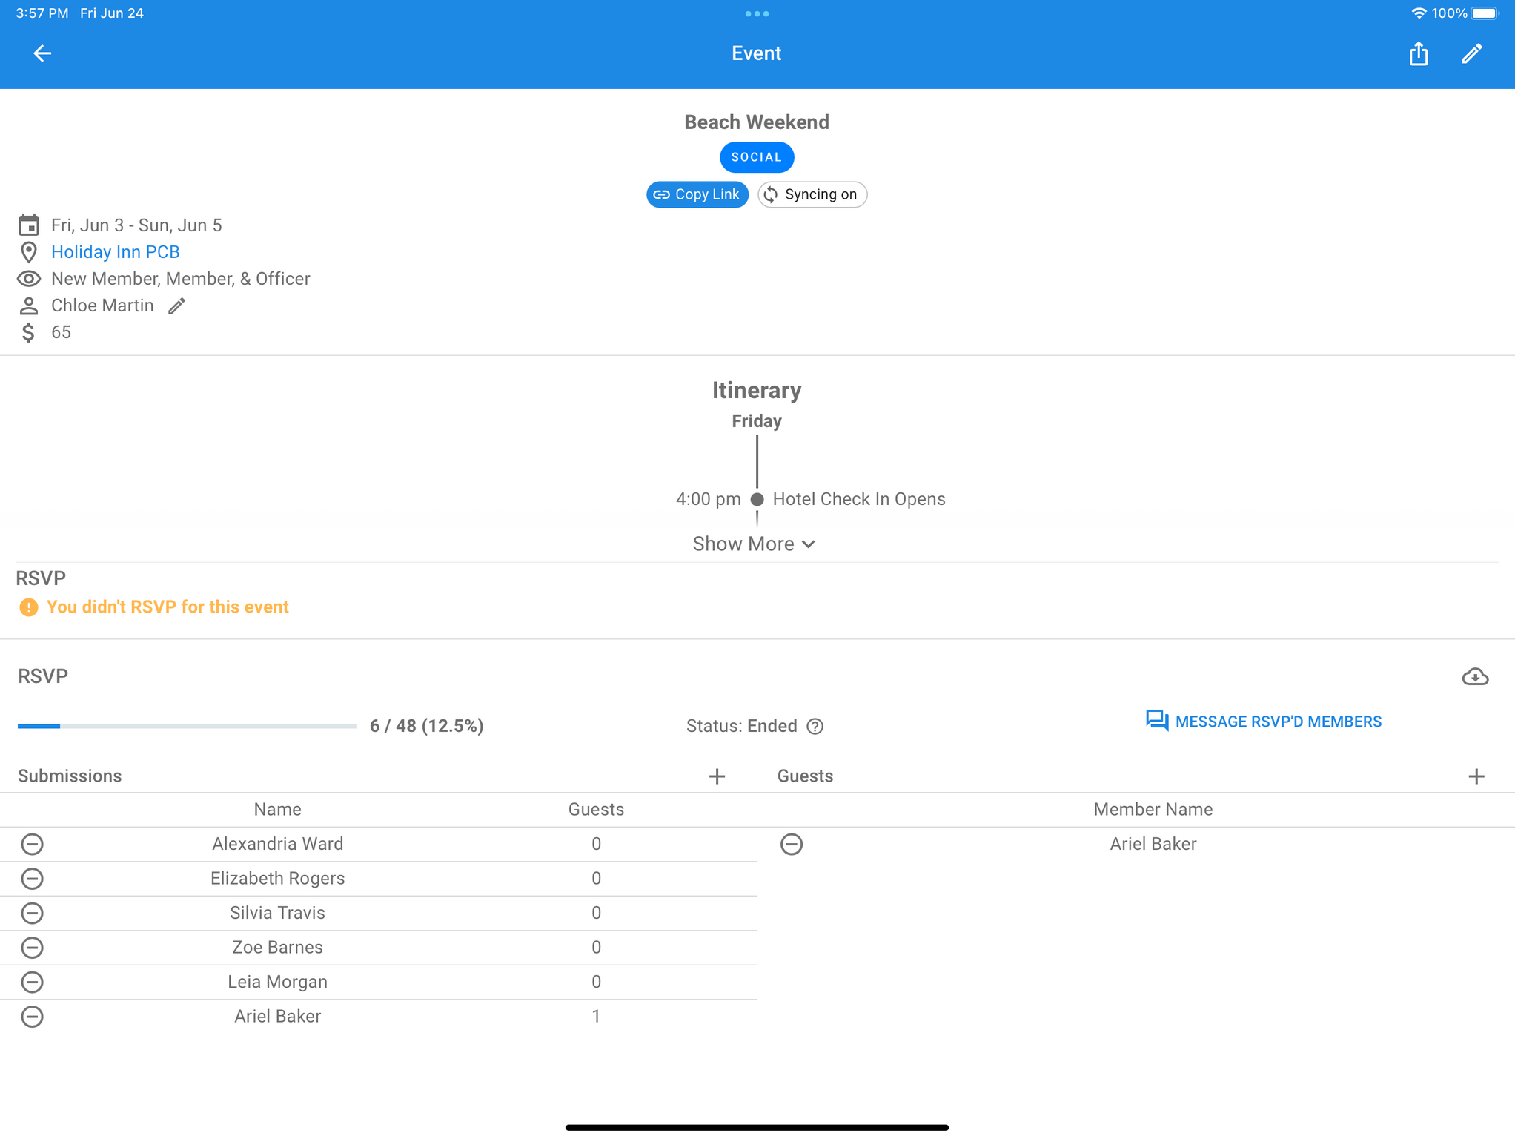Remove Alexandria Ward's submission
This screenshot has width=1515, height=1139.
coord(32,844)
